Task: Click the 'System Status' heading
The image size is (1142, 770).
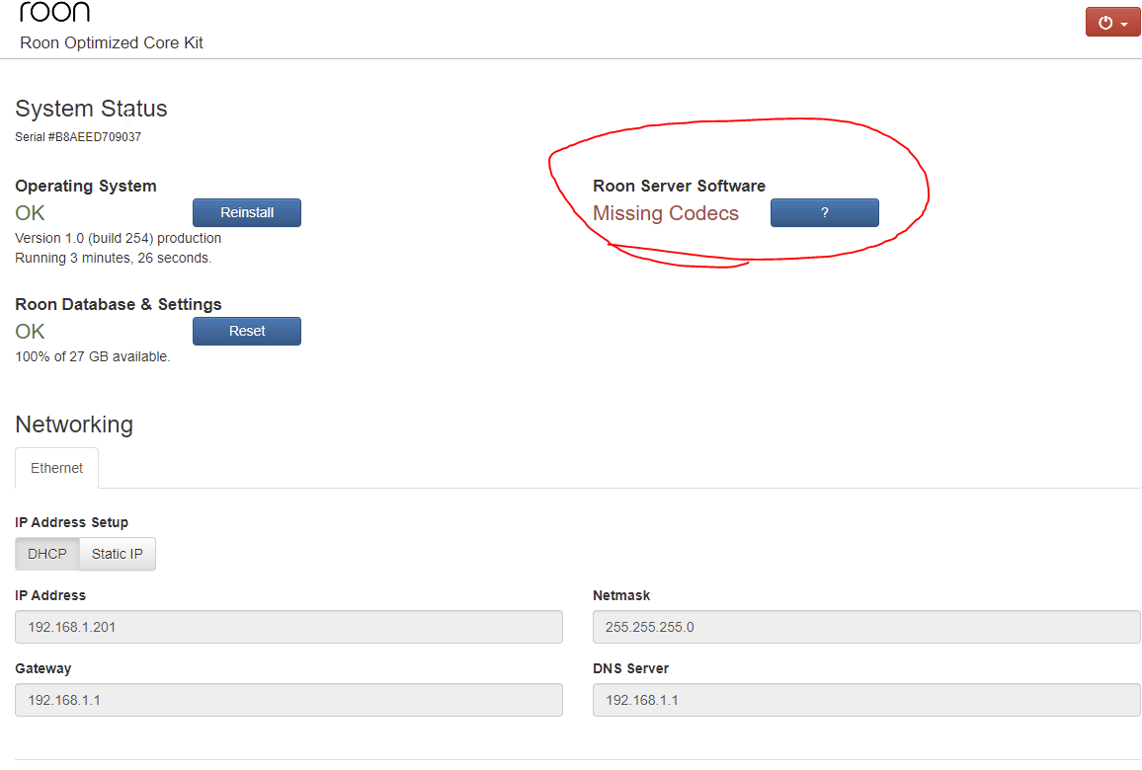Action: (91, 109)
